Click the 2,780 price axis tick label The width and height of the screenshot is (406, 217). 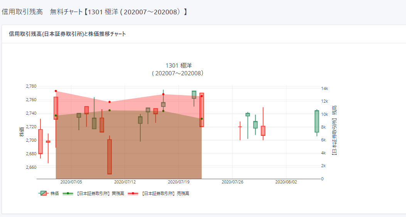click(x=31, y=86)
